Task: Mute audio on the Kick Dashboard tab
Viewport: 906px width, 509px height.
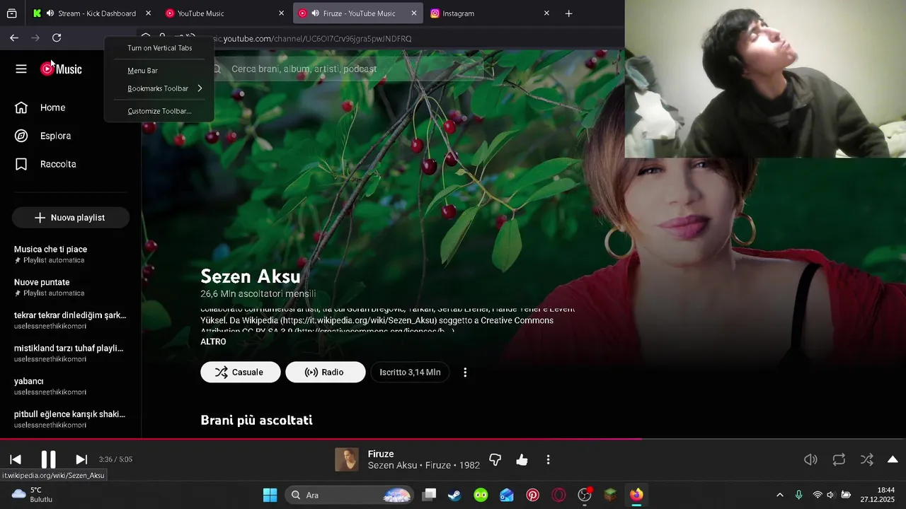Action: 50,13
